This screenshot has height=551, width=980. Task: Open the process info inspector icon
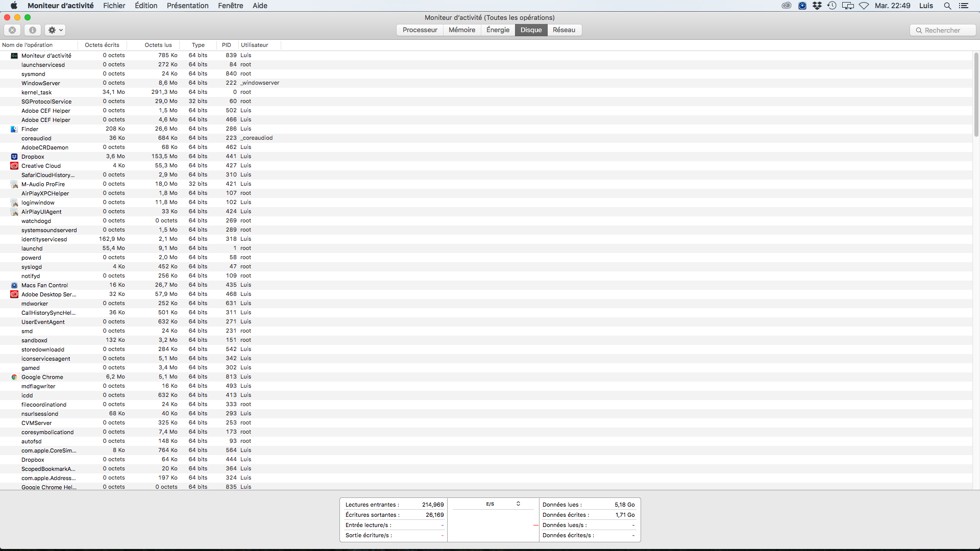(x=33, y=30)
